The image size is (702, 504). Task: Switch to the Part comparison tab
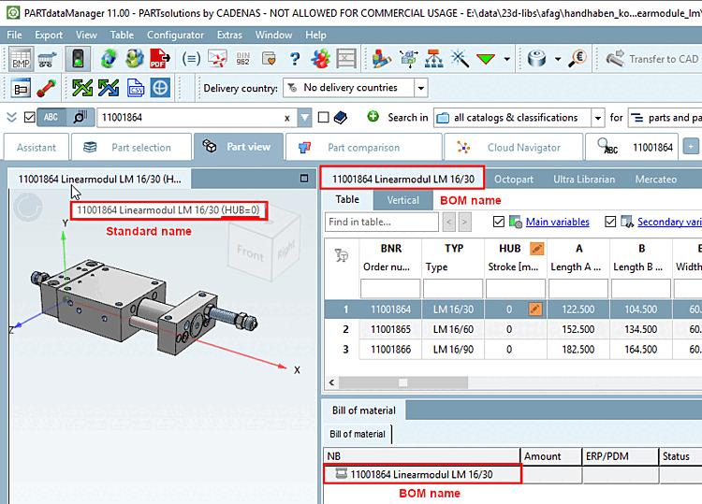coord(363,147)
